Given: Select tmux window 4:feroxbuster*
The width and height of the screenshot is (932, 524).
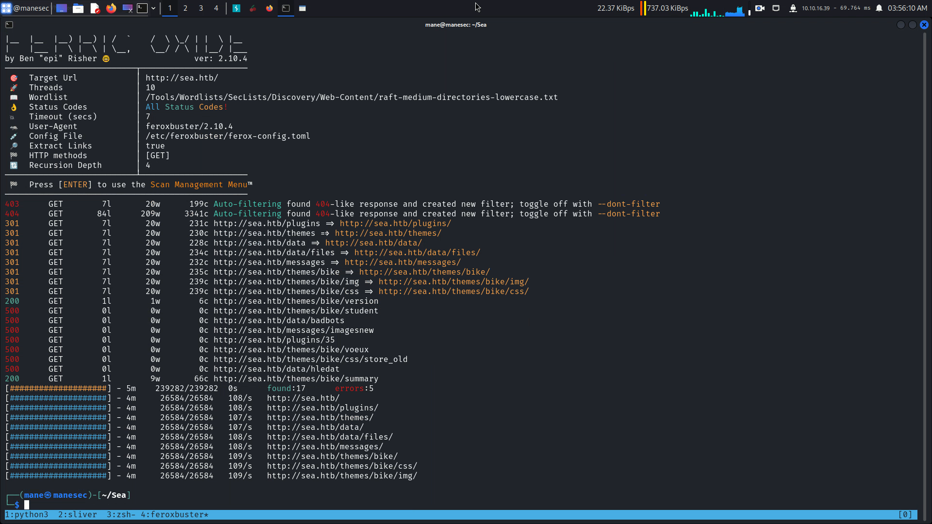Looking at the screenshot, I should pyautogui.click(x=175, y=515).
